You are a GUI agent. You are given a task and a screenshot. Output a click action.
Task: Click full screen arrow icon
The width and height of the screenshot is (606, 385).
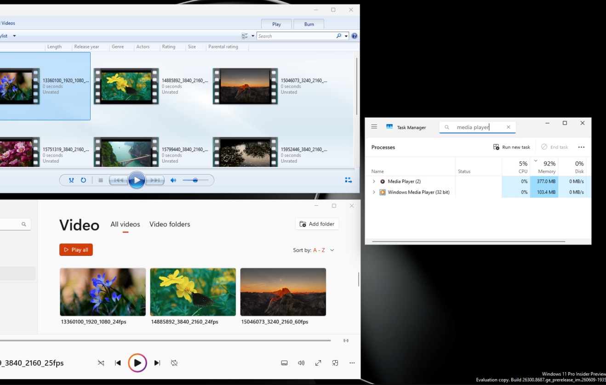click(318, 363)
